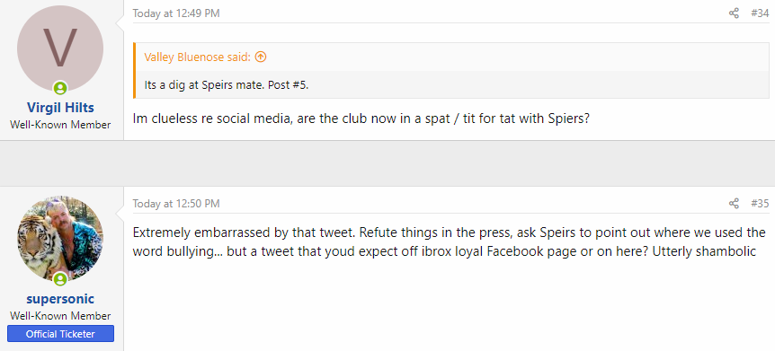775x351 pixels.
Task: Click online status icon on supersonic avatar
Action: pyautogui.click(x=60, y=279)
